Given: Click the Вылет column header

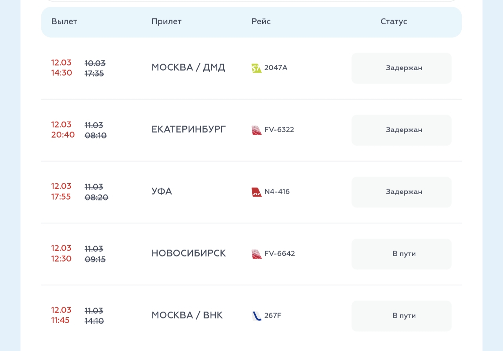Looking at the screenshot, I should [64, 22].
